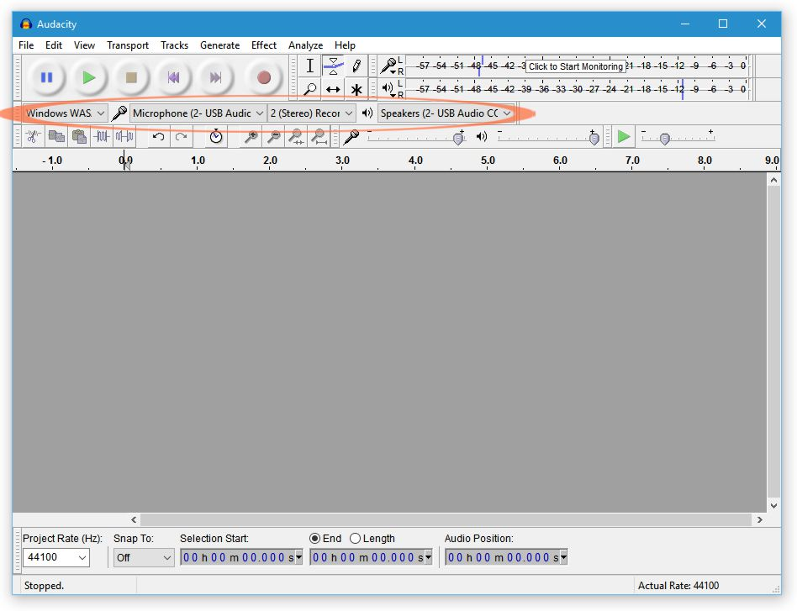The image size is (797, 611).
Task: Open the Tracks menu
Action: coord(174,45)
